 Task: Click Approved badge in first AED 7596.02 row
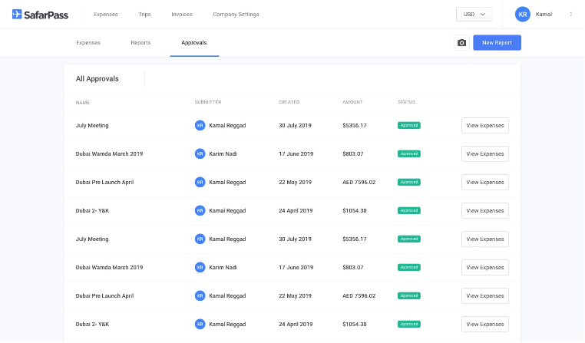[409, 182]
